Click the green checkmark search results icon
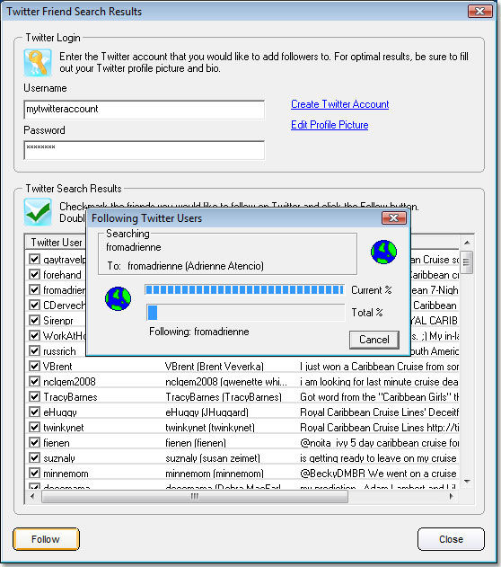This screenshot has height=567, width=501. (x=38, y=212)
